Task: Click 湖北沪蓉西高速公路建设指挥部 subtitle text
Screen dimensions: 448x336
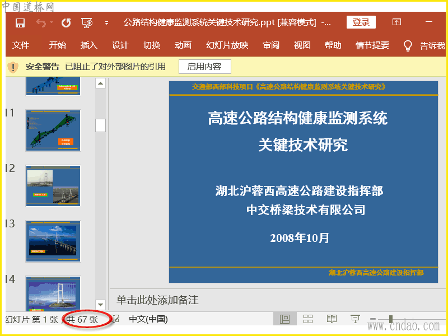Action: [300, 191]
